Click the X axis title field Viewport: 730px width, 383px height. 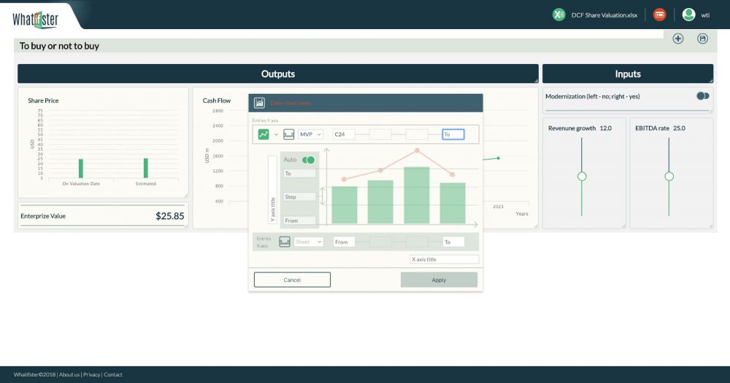444,259
